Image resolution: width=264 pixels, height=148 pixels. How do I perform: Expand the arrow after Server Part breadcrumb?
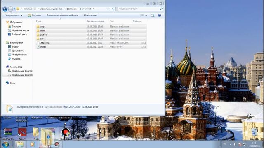coord(93,9)
